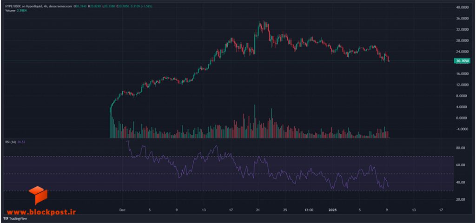This screenshot has height=223, width=476.
Task: Select the 21 date marker on time axis
Action: tap(258, 210)
